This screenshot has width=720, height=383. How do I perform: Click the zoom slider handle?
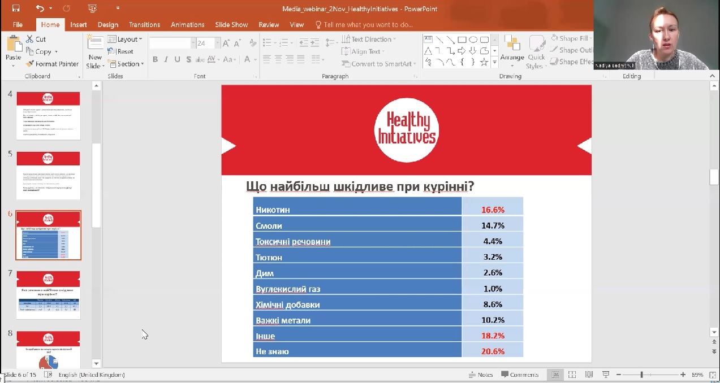pyautogui.click(x=641, y=375)
